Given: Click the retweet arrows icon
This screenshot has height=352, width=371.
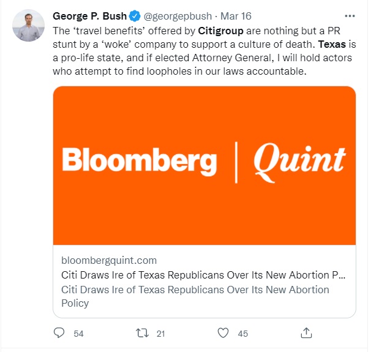Looking at the screenshot, I should (x=142, y=333).
